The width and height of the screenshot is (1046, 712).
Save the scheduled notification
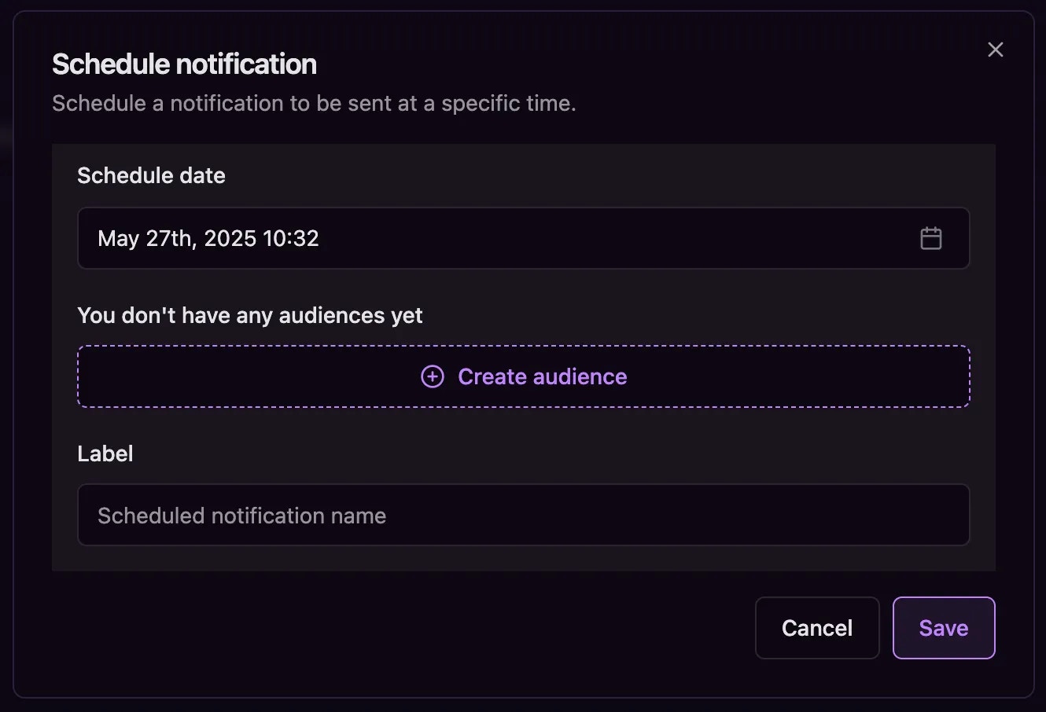point(944,628)
